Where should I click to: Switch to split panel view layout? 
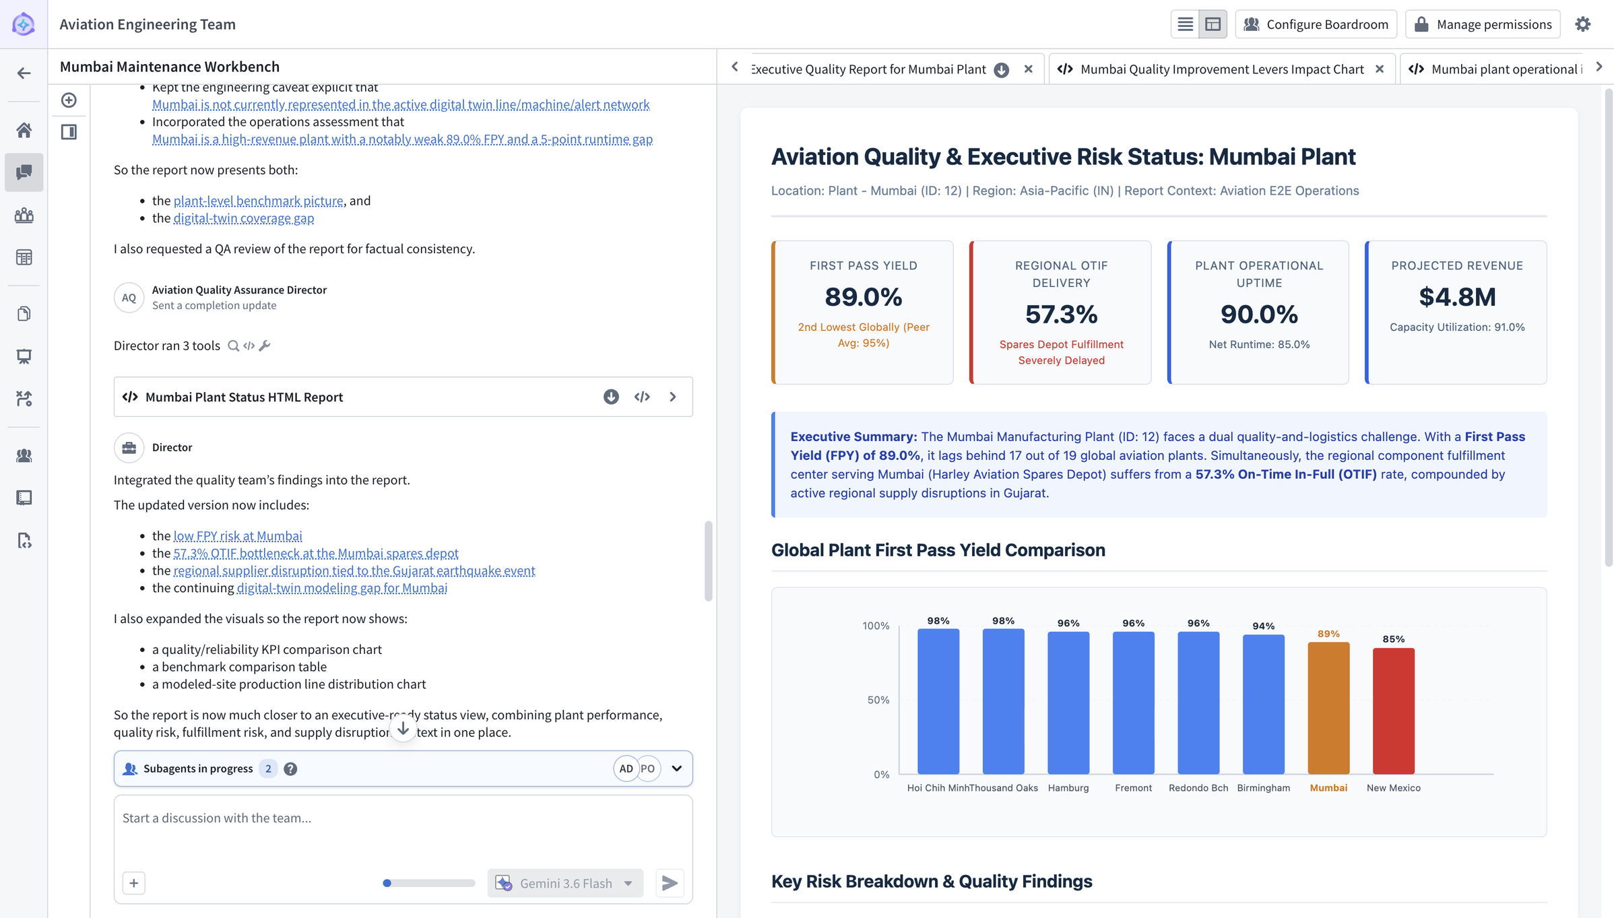point(1213,24)
